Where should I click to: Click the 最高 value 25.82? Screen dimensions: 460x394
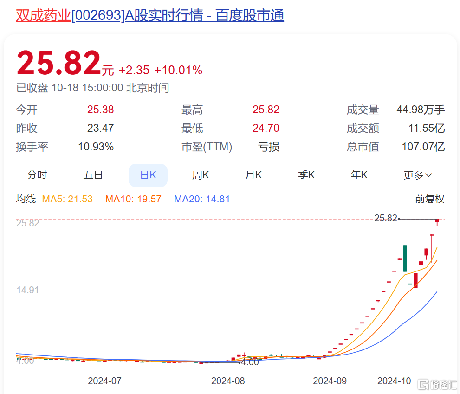(x=266, y=110)
